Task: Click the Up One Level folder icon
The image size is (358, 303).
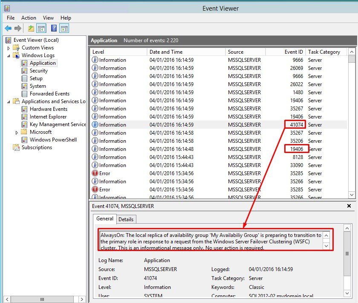Action: pyautogui.click(x=31, y=29)
